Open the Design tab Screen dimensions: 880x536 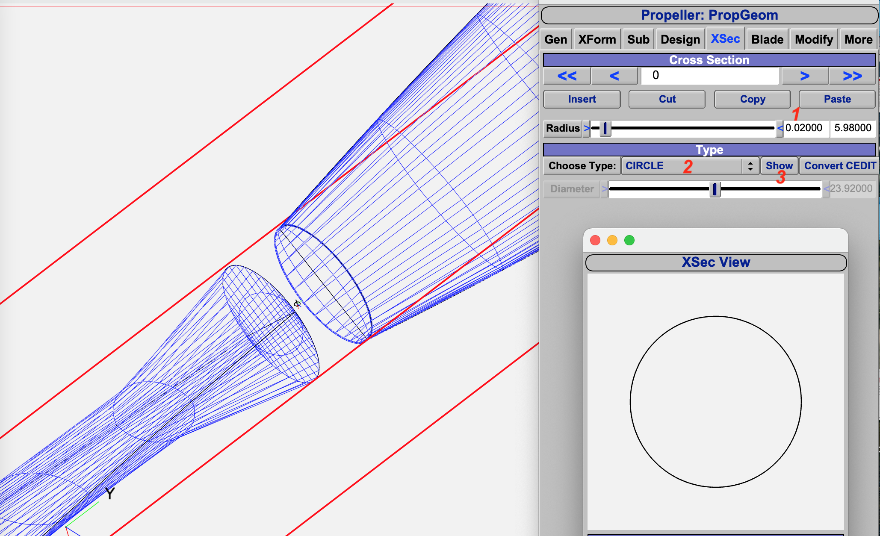pos(680,40)
